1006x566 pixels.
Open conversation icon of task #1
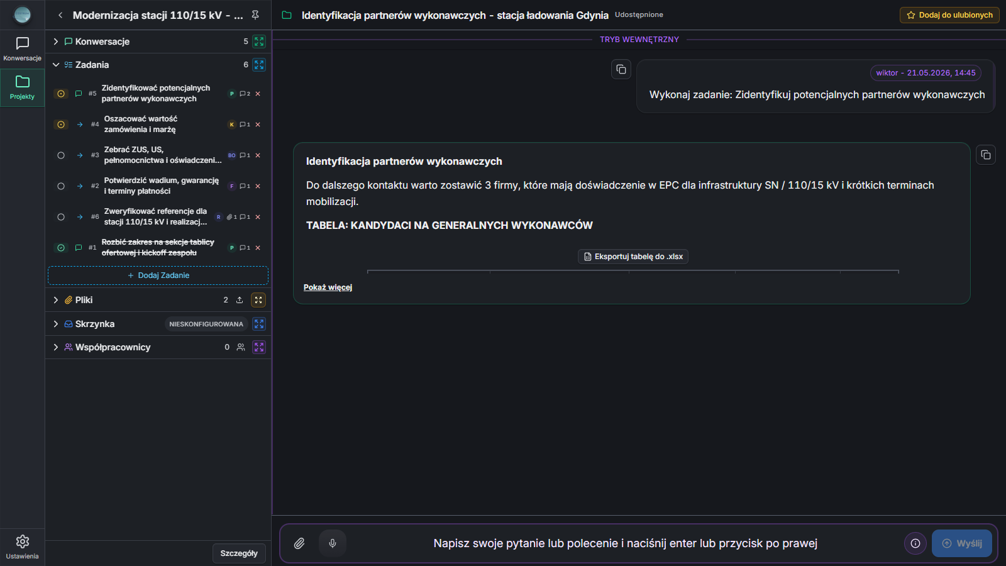79,248
